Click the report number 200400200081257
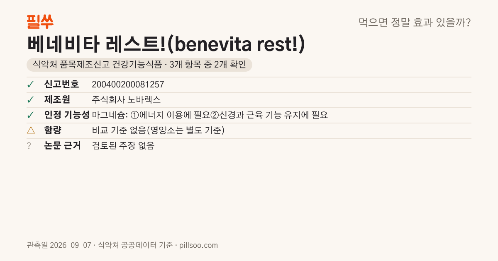Viewport: 498px width, 261px height. 128,85
